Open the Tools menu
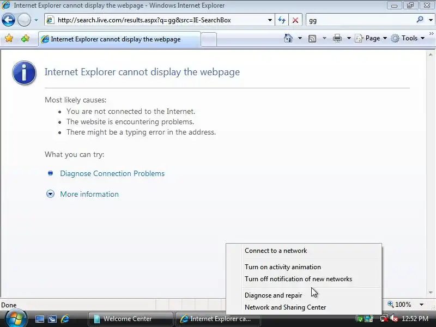This screenshot has width=436, height=327. [408, 38]
